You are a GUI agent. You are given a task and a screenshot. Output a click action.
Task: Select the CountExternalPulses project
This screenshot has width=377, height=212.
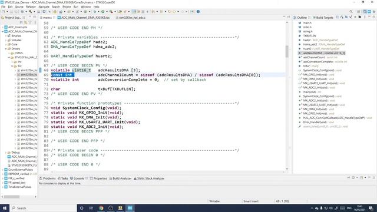pyautogui.click(x=21, y=170)
